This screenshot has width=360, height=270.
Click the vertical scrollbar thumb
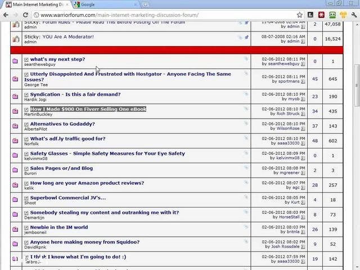coord(357,85)
